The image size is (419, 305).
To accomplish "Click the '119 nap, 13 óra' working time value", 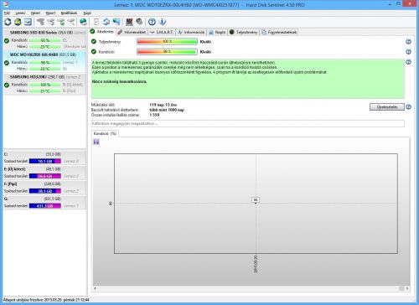I will coord(163,105).
